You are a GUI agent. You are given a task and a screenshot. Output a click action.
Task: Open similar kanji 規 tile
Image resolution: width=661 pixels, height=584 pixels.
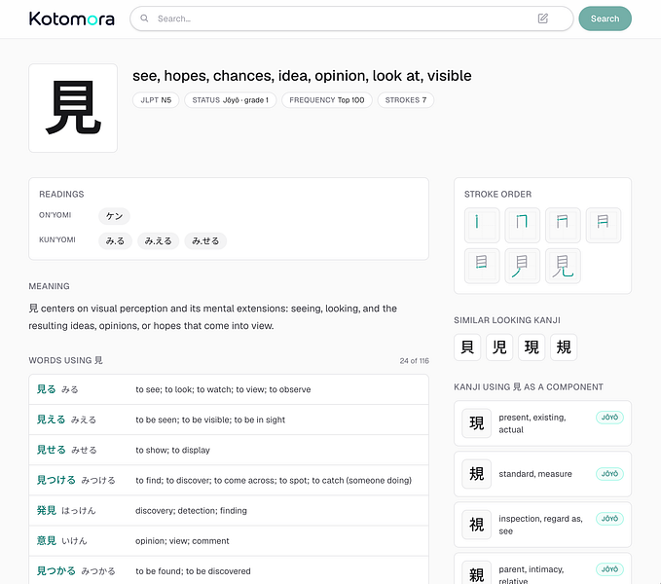[x=564, y=347]
